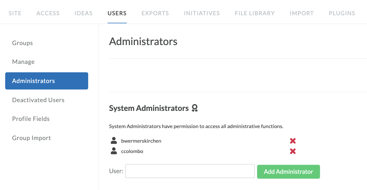Click the user icon beside bwermerskirchen
Image resolution: width=367 pixels, height=190 pixels.
click(114, 141)
